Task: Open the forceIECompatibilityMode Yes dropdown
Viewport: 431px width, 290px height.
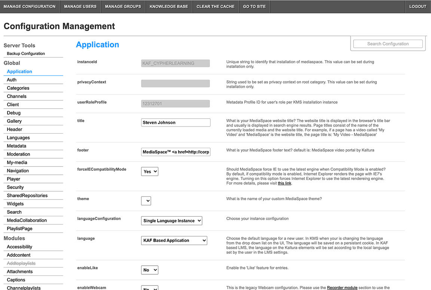Action: (150, 171)
